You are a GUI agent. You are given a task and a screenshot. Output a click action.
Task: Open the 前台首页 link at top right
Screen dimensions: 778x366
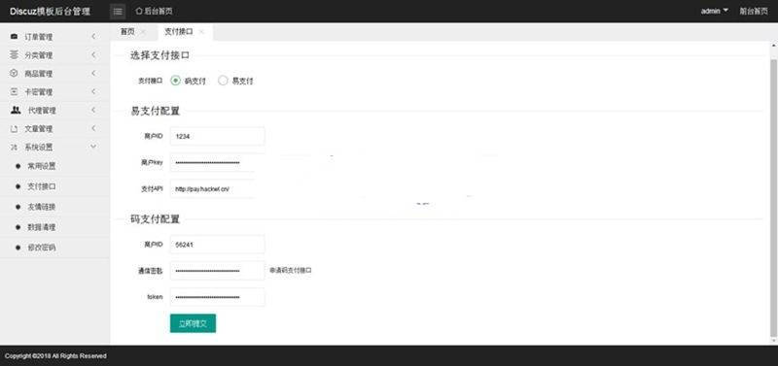(754, 11)
